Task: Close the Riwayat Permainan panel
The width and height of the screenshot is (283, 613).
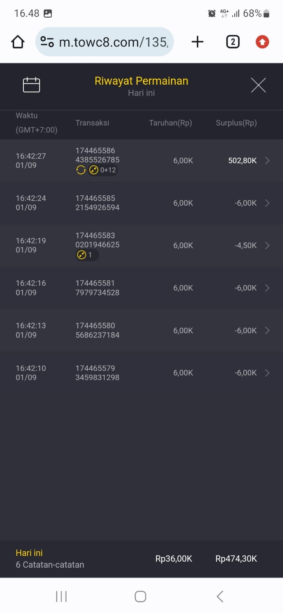Action: pyautogui.click(x=258, y=85)
